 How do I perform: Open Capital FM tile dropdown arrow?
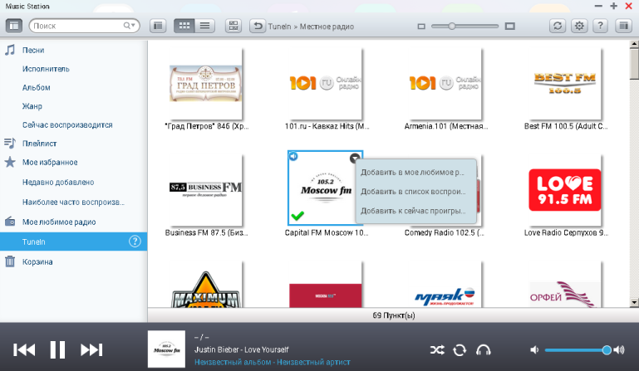[355, 158]
